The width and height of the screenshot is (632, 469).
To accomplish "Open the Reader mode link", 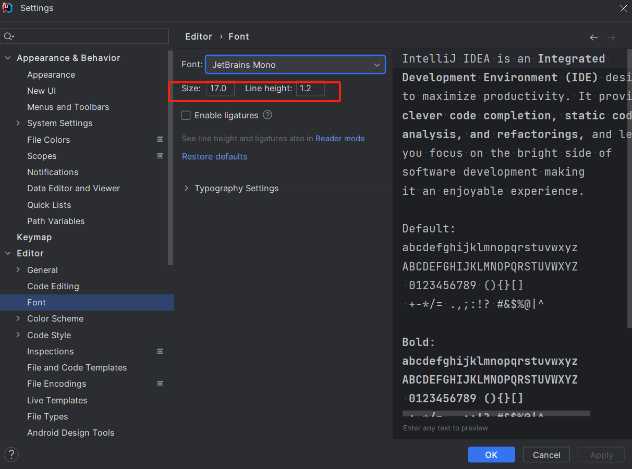I will 340,139.
